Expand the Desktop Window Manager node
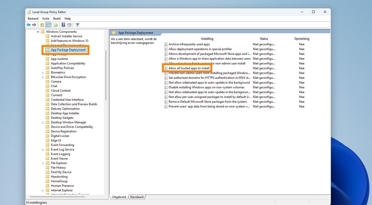372x205 pixels. [x=43, y=122]
